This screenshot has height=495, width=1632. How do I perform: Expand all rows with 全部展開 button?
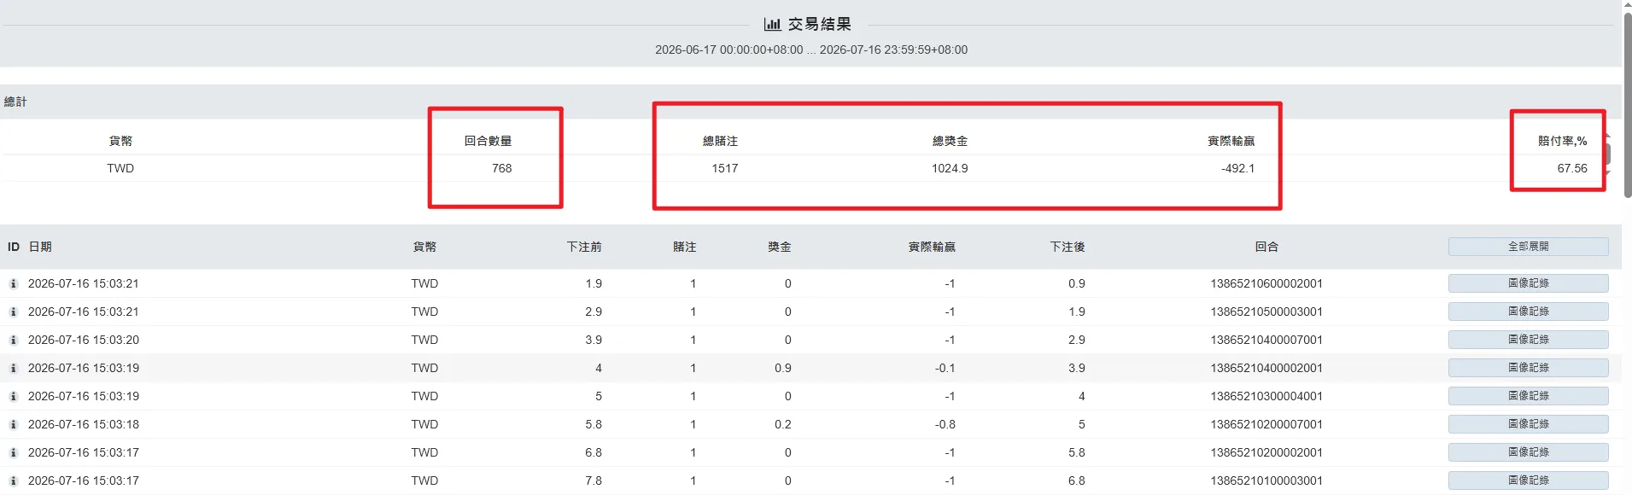tap(1528, 247)
